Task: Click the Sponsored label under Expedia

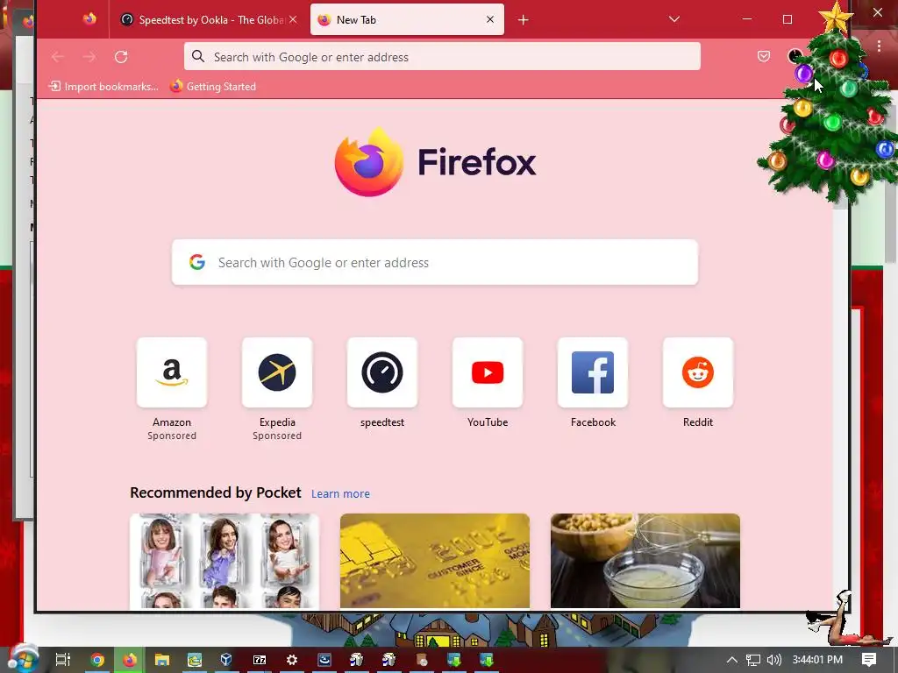Action: click(277, 436)
